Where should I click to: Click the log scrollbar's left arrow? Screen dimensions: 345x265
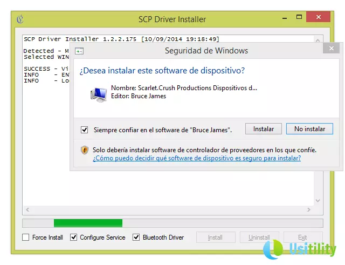click(25, 209)
